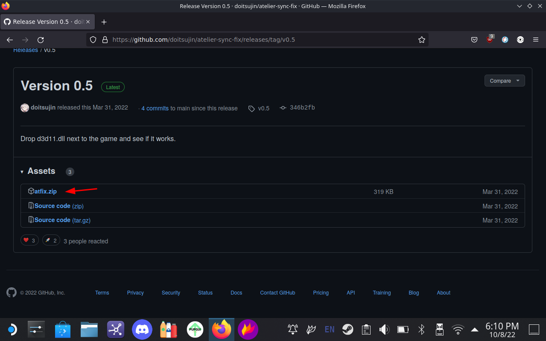Open volume control in tray
The width and height of the screenshot is (546, 341).
[x=384, y=329]
